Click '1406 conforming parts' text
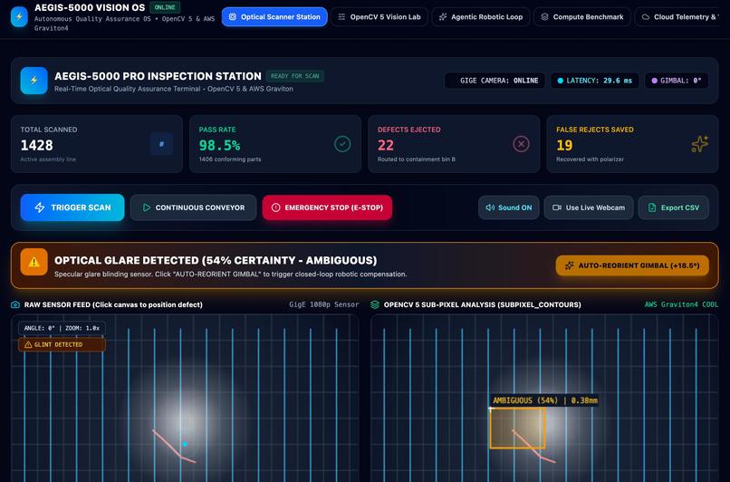Image resolution: width=730 pixels, height=482 pixels. (x=230, y=159)
